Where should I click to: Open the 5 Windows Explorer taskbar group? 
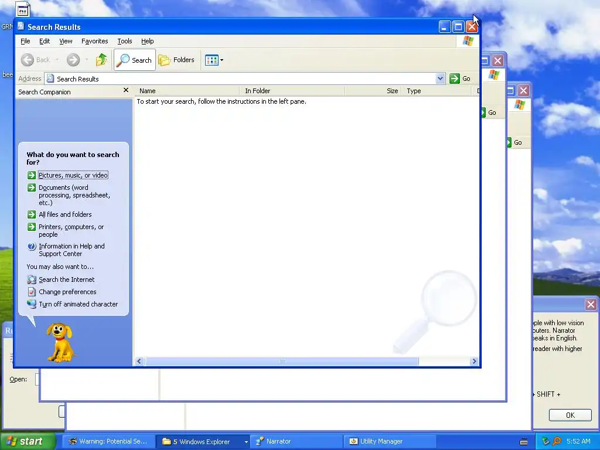coord(203,441)
